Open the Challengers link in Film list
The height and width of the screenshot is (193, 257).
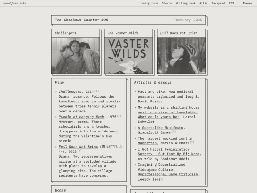pos(70,91)
